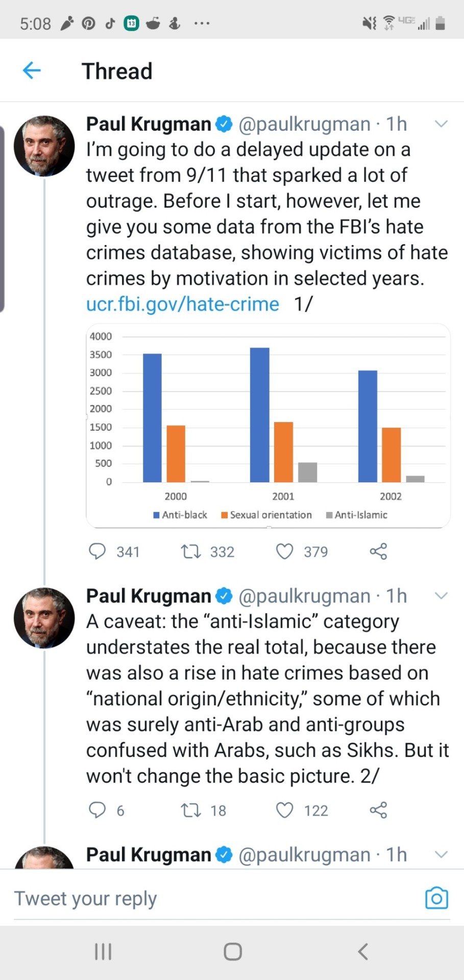Expand options chevron on first tweet
Viewport: 464px width, 980px height.
(441, 124)
